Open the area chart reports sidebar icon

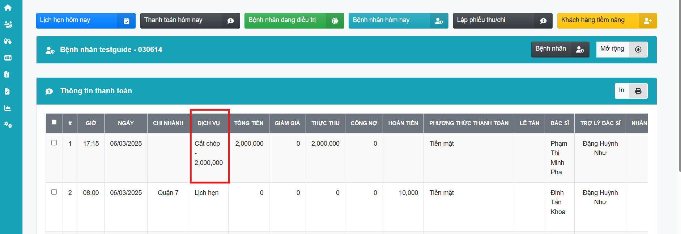pyautogui.click(x=7, y=108)
